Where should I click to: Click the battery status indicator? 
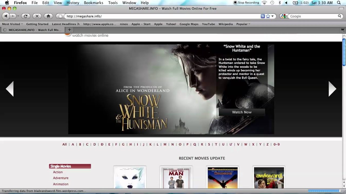click(300, 3)
